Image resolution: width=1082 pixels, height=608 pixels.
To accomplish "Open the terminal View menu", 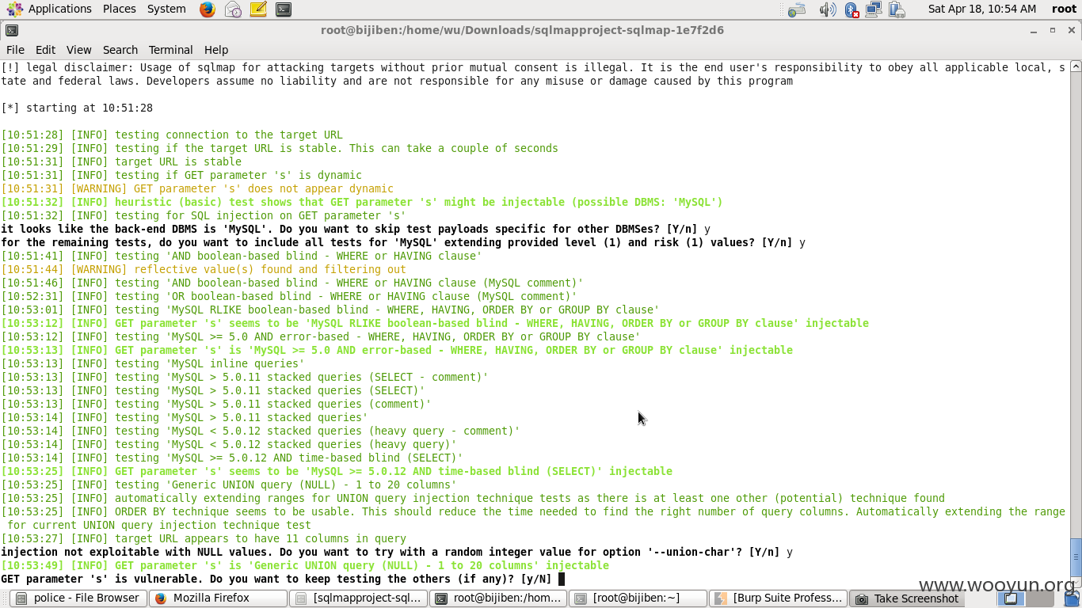I will pyautogui.click(x=78, y=49).
